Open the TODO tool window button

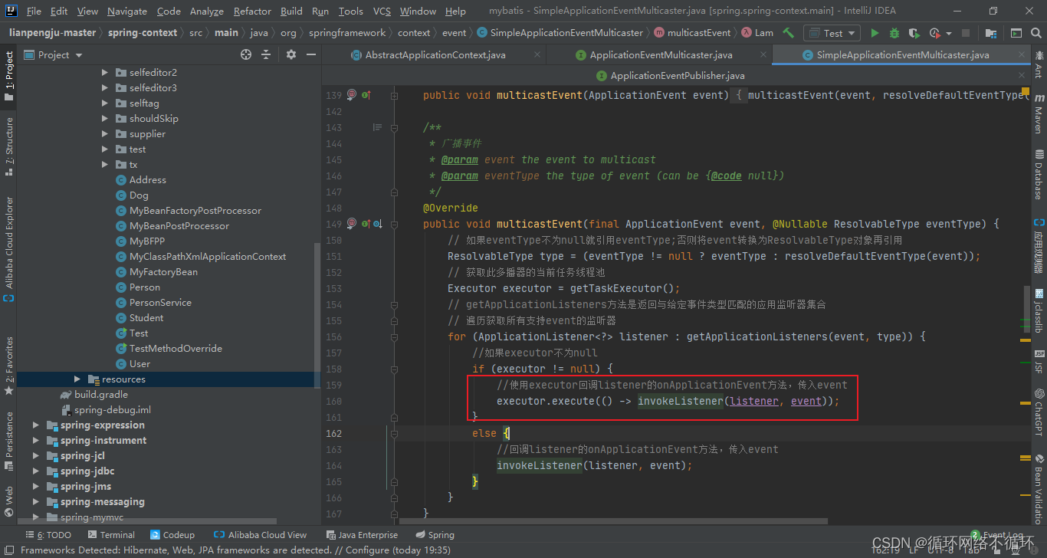48,534
